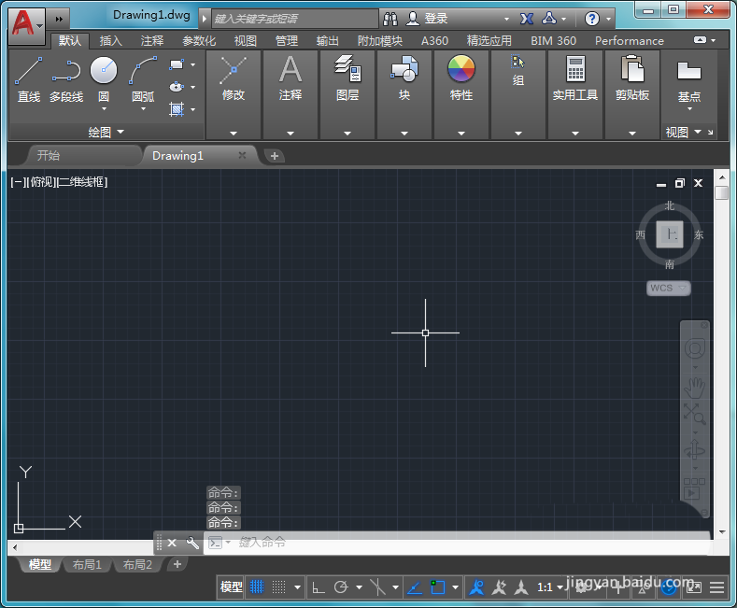Switch to the Output (输出) ribbon tab
737x608 pixels.
[x=327, y=41]
